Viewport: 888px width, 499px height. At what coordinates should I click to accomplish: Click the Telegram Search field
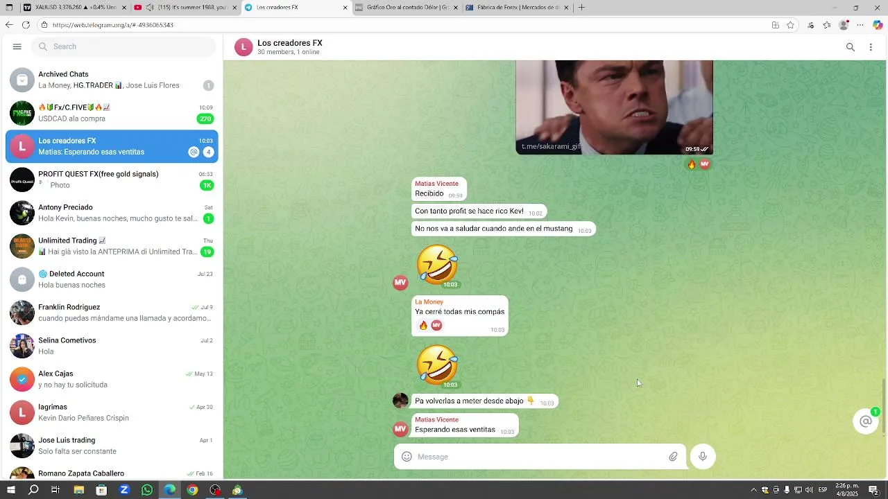click(x=123, y=46)
